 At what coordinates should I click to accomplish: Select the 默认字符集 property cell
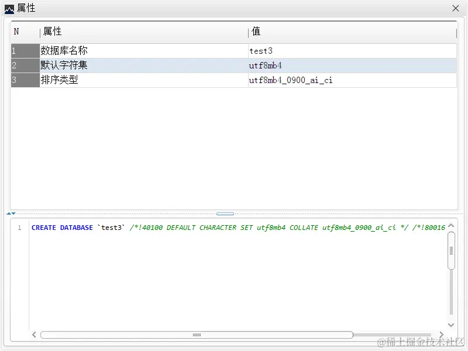click(x=144, y=66)
